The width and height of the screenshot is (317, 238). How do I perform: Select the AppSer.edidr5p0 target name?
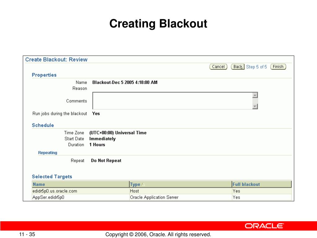click(48, 197)
